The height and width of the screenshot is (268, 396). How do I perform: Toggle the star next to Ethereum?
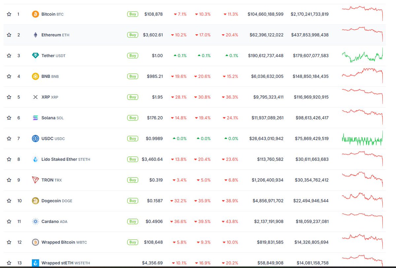pyautogui.click(x=9, y=35)
